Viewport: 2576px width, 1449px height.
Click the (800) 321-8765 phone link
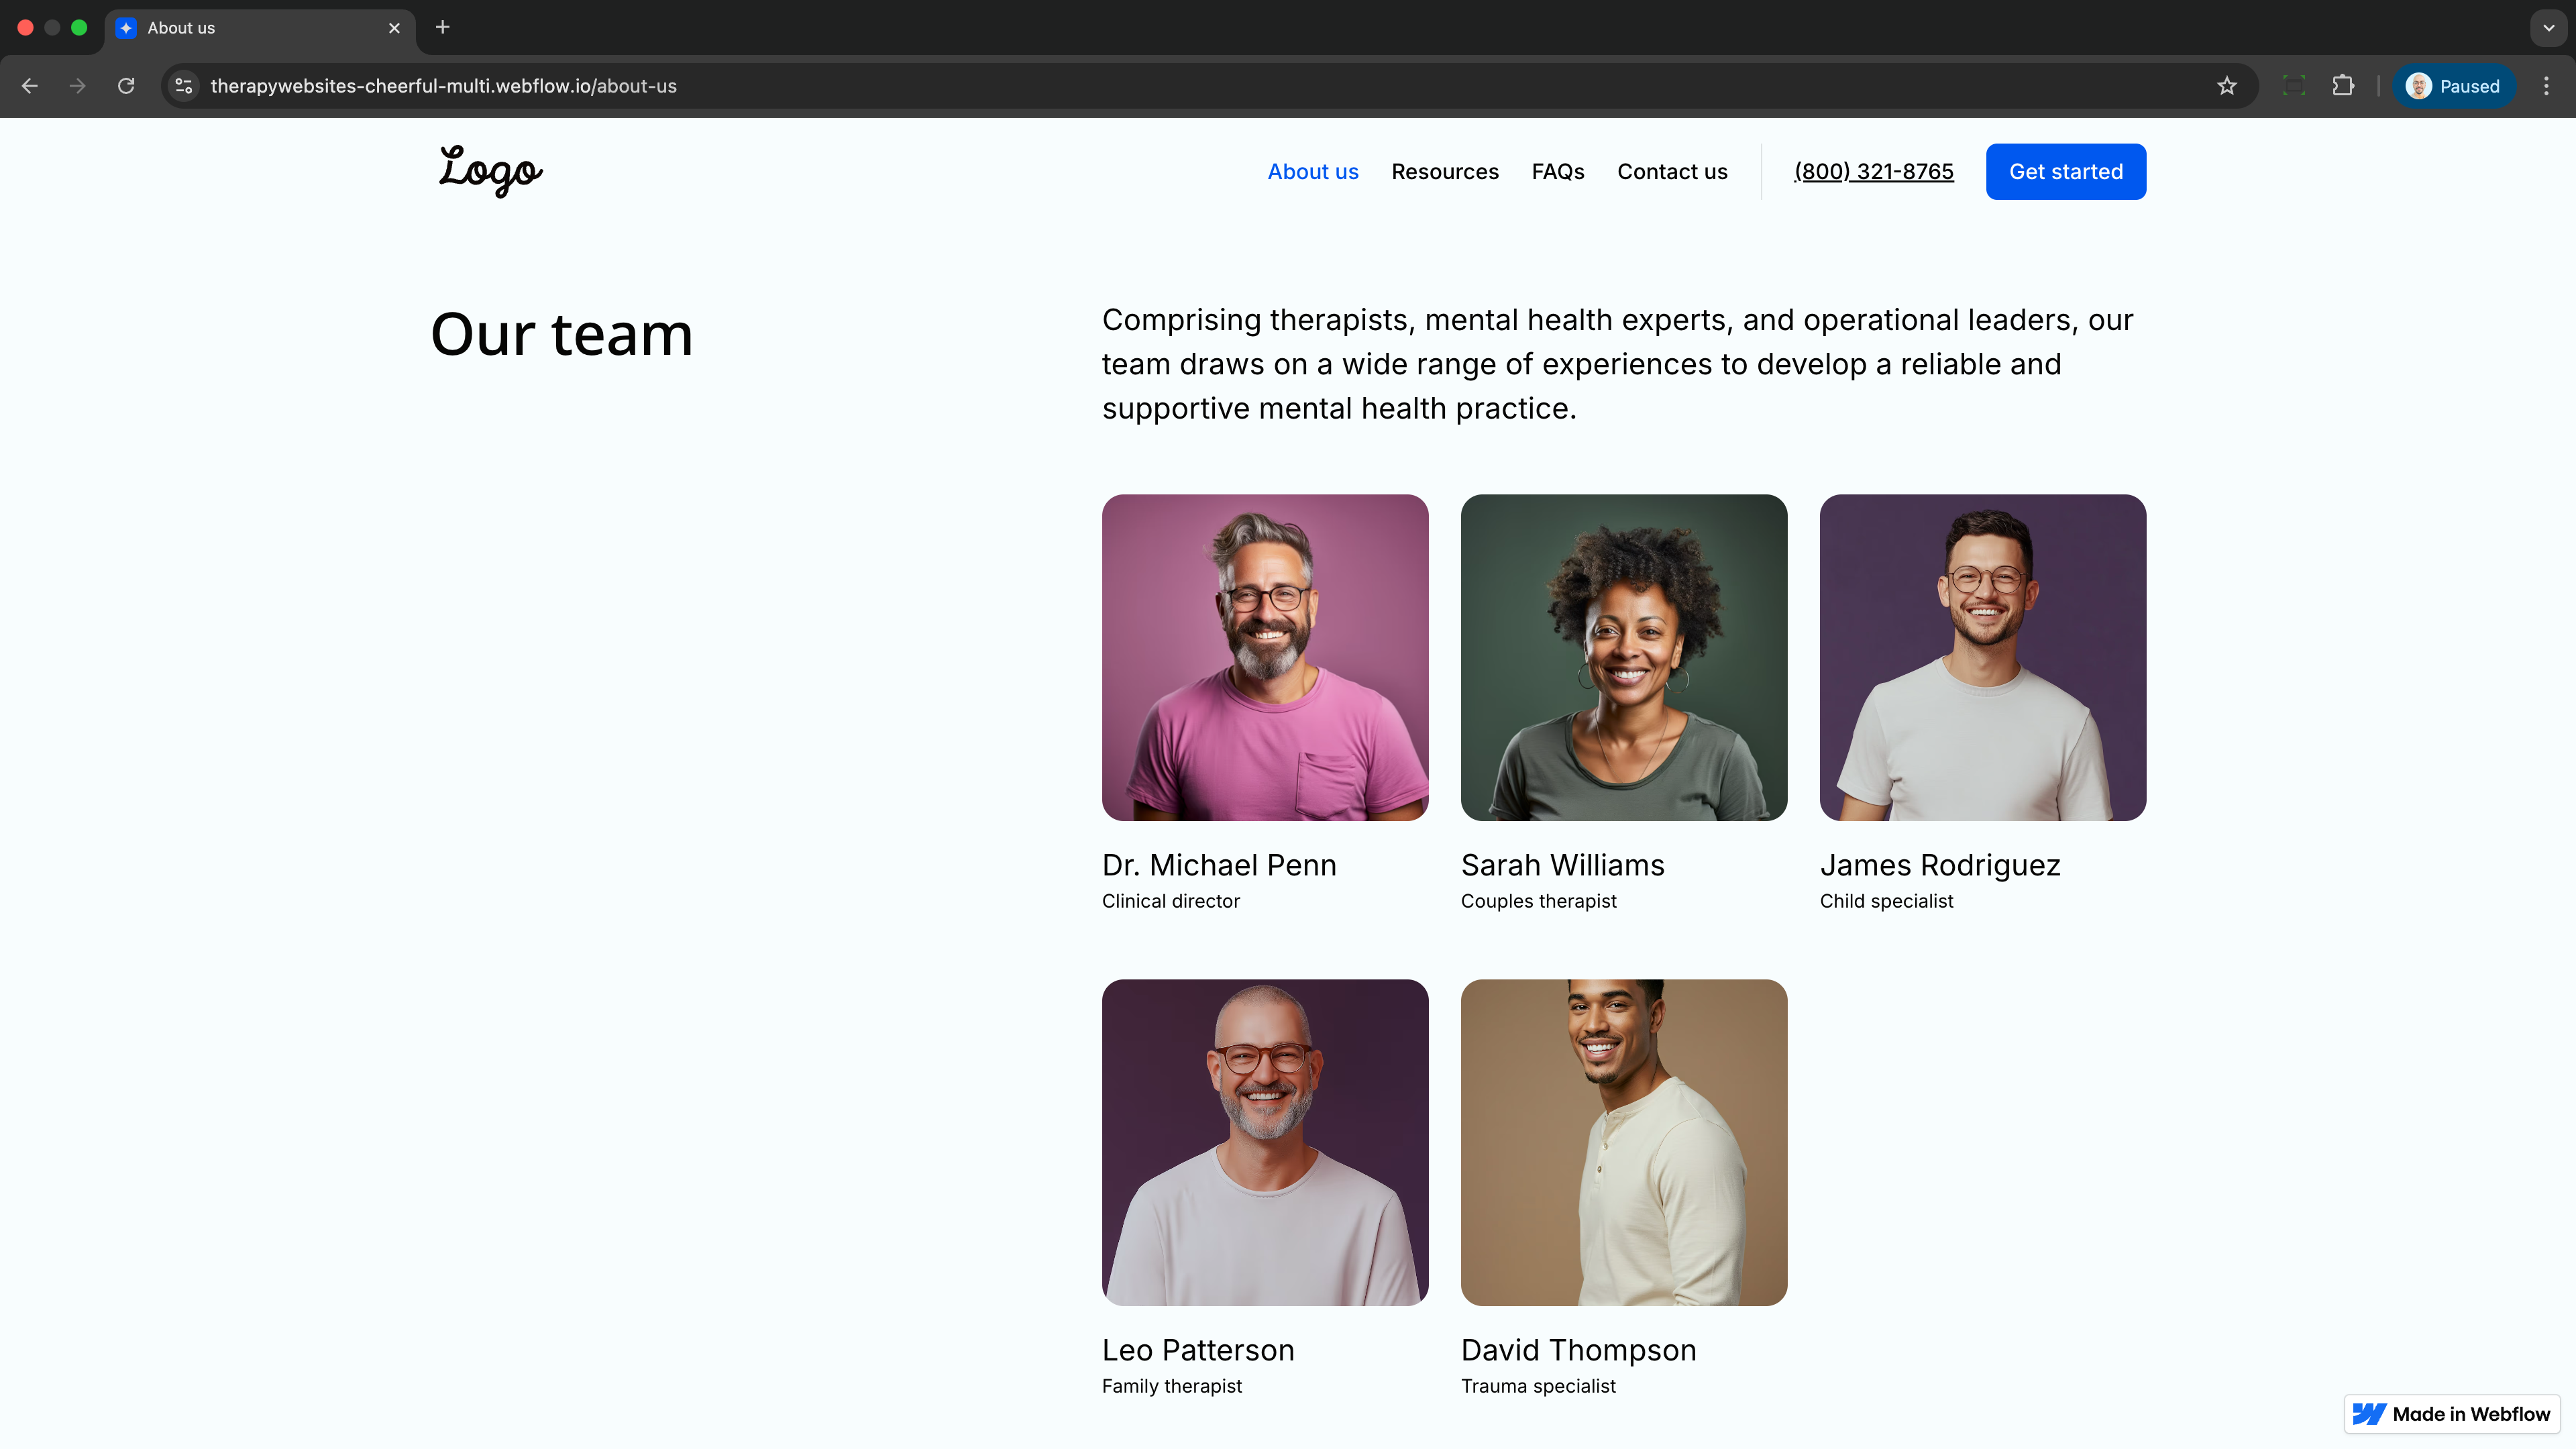pyautogui.click(x=1873, y=172)
